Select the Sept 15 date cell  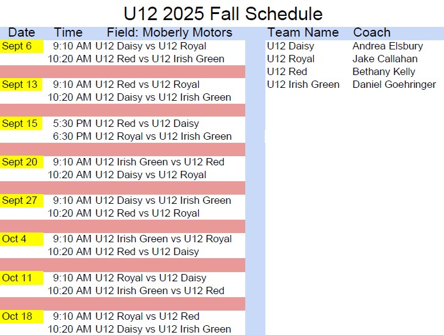pos(20,123)
